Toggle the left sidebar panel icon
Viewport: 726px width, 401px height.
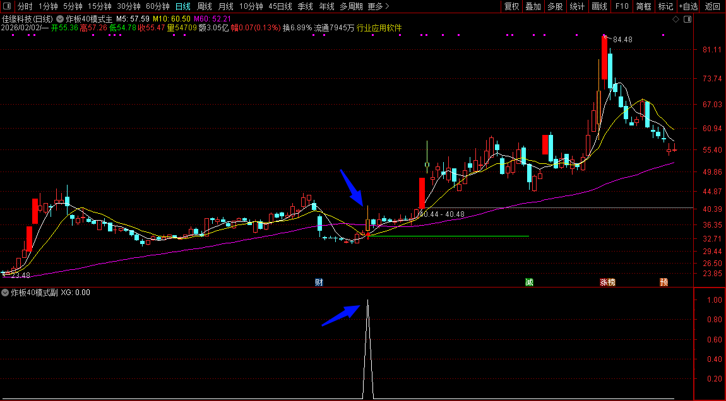tap(7, 6)
